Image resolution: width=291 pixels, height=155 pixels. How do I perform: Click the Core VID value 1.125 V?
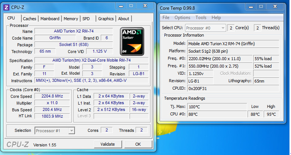[100, 51]
